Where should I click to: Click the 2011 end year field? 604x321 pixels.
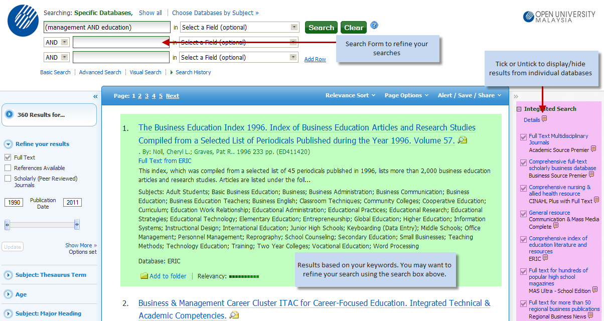(72, 203)
